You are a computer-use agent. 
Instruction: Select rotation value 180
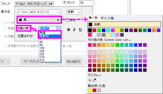pyautogui.click(x=50, y=51)
